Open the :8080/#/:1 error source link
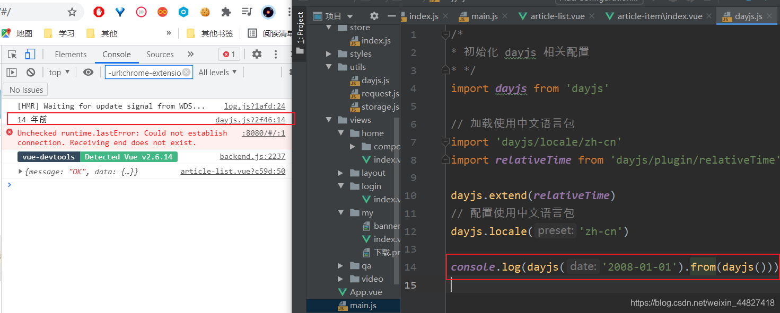The height and width of the screenshot is (313, 780). (264, 133)
